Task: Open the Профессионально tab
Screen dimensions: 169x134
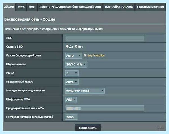Action: point(150,7)
